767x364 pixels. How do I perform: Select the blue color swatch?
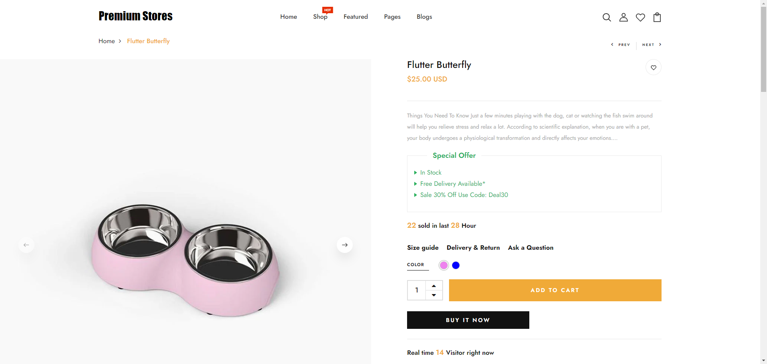pos(456,265)
